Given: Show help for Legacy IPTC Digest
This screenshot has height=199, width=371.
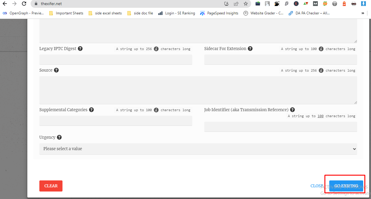Looking at the screenshot, I should 80,49.
